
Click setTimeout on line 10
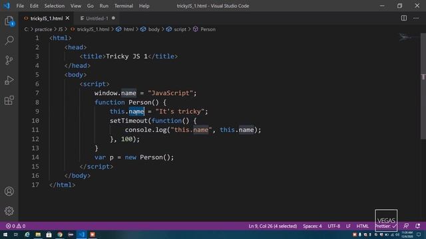[128, 121]
